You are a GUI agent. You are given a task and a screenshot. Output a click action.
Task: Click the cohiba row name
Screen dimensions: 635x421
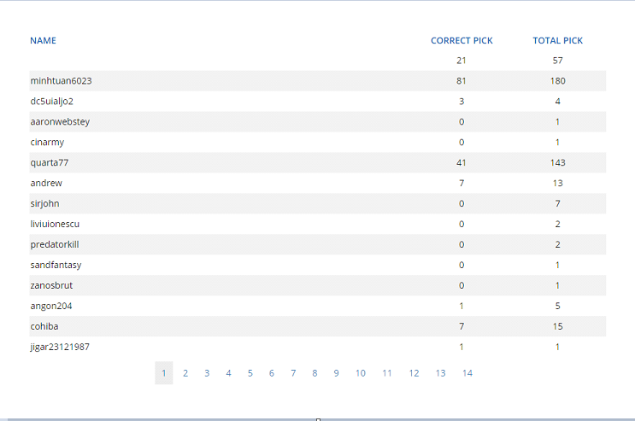(x=44, y=326)
